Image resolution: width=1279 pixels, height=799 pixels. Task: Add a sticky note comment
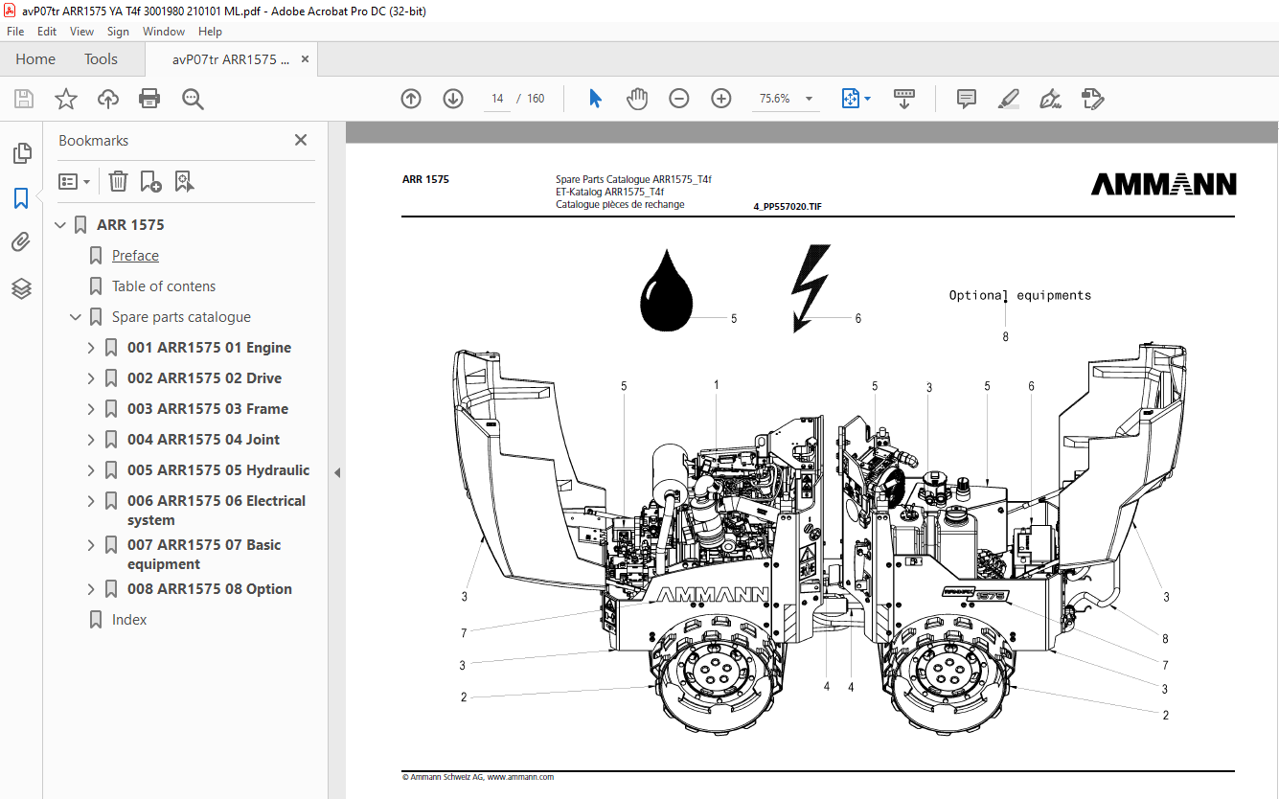point(967,99)
